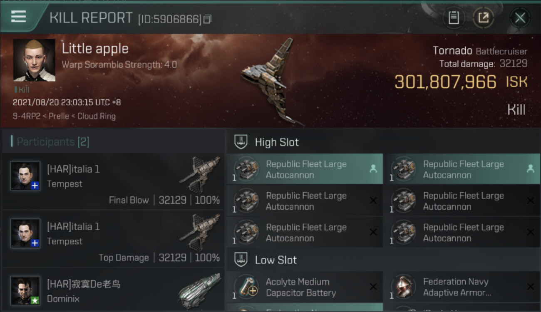The image size is (541, 312).
Task: Open the Final Blow participant entry
Action: (113, 182)
